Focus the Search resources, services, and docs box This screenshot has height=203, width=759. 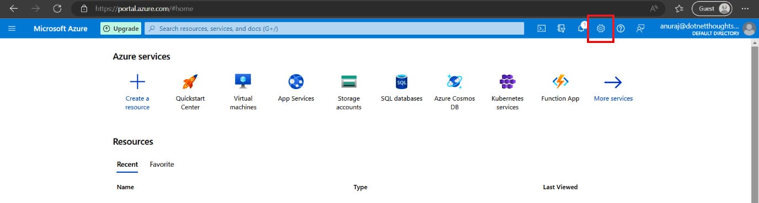click(334, 29)
